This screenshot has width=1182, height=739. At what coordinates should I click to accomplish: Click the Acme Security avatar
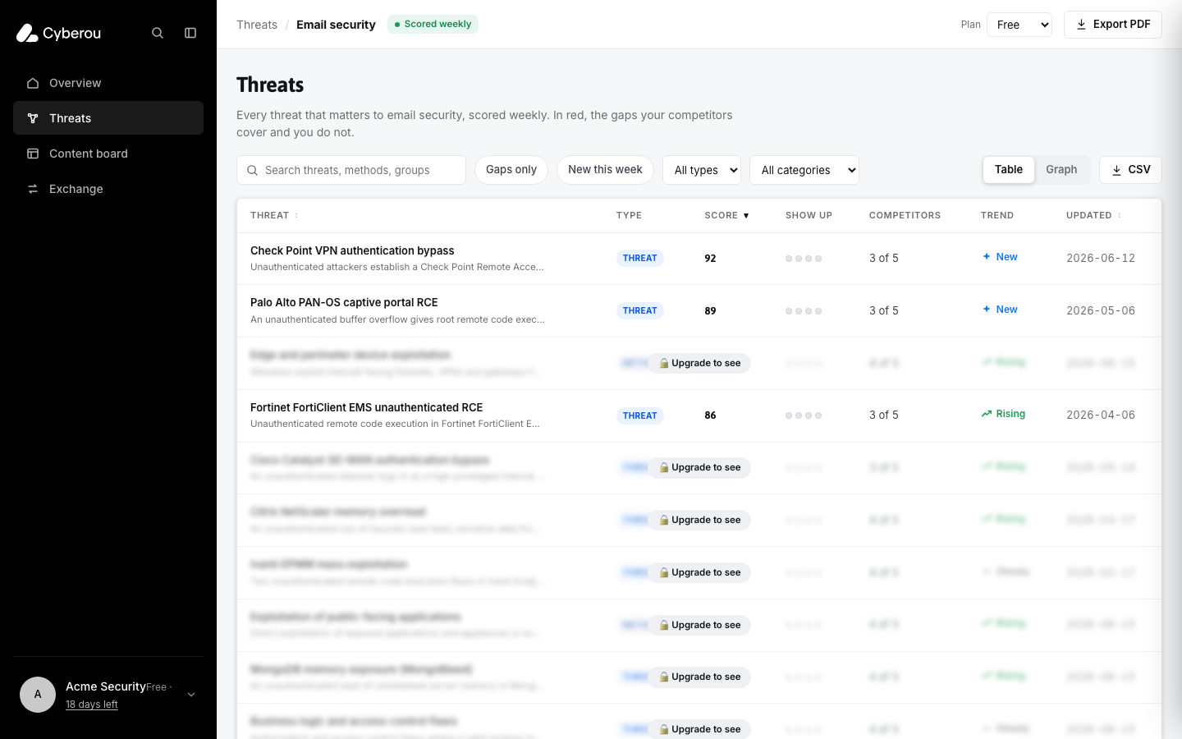point(38,695)
